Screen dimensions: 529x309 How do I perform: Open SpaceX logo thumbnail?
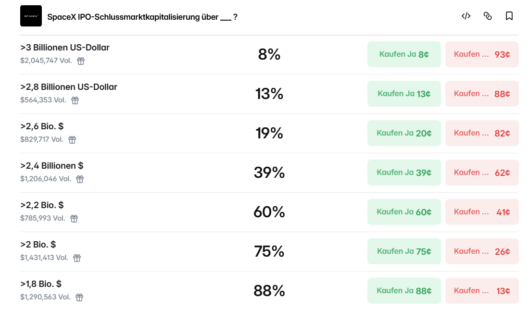31,16
